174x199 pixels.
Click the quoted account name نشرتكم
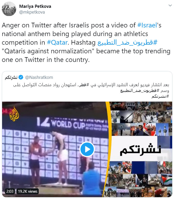(11, 77)
